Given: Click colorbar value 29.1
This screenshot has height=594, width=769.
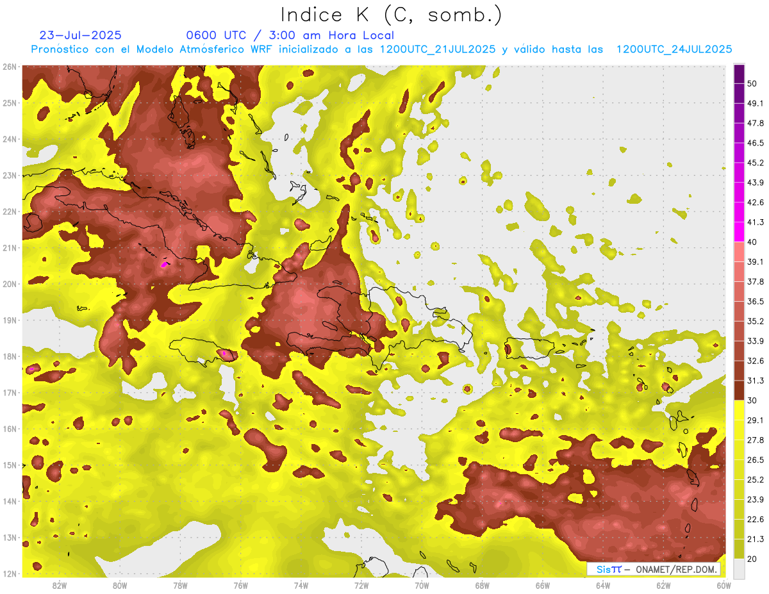Looking at the screenshot, I should coord(756,420).
